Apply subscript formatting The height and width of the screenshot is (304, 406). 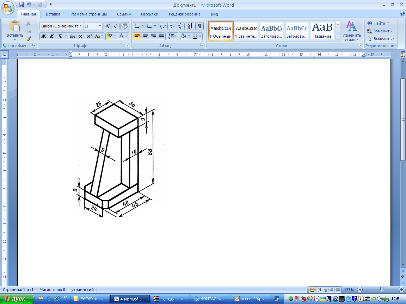coord(81,36)
